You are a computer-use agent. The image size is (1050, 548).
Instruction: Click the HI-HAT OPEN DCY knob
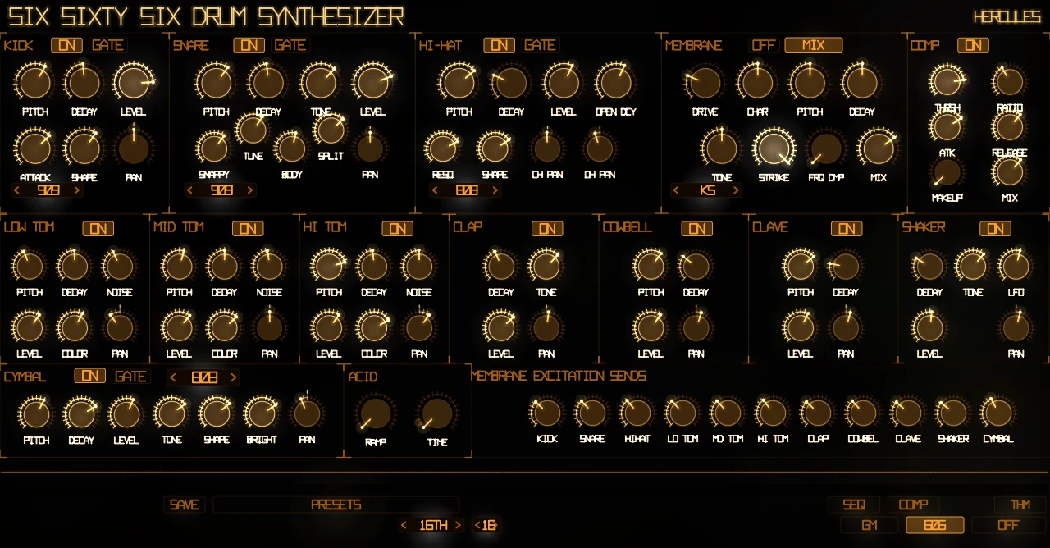(x=615, y=83)
